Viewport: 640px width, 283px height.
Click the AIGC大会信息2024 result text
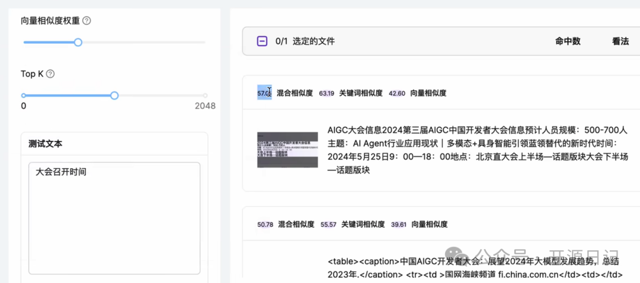478,150
